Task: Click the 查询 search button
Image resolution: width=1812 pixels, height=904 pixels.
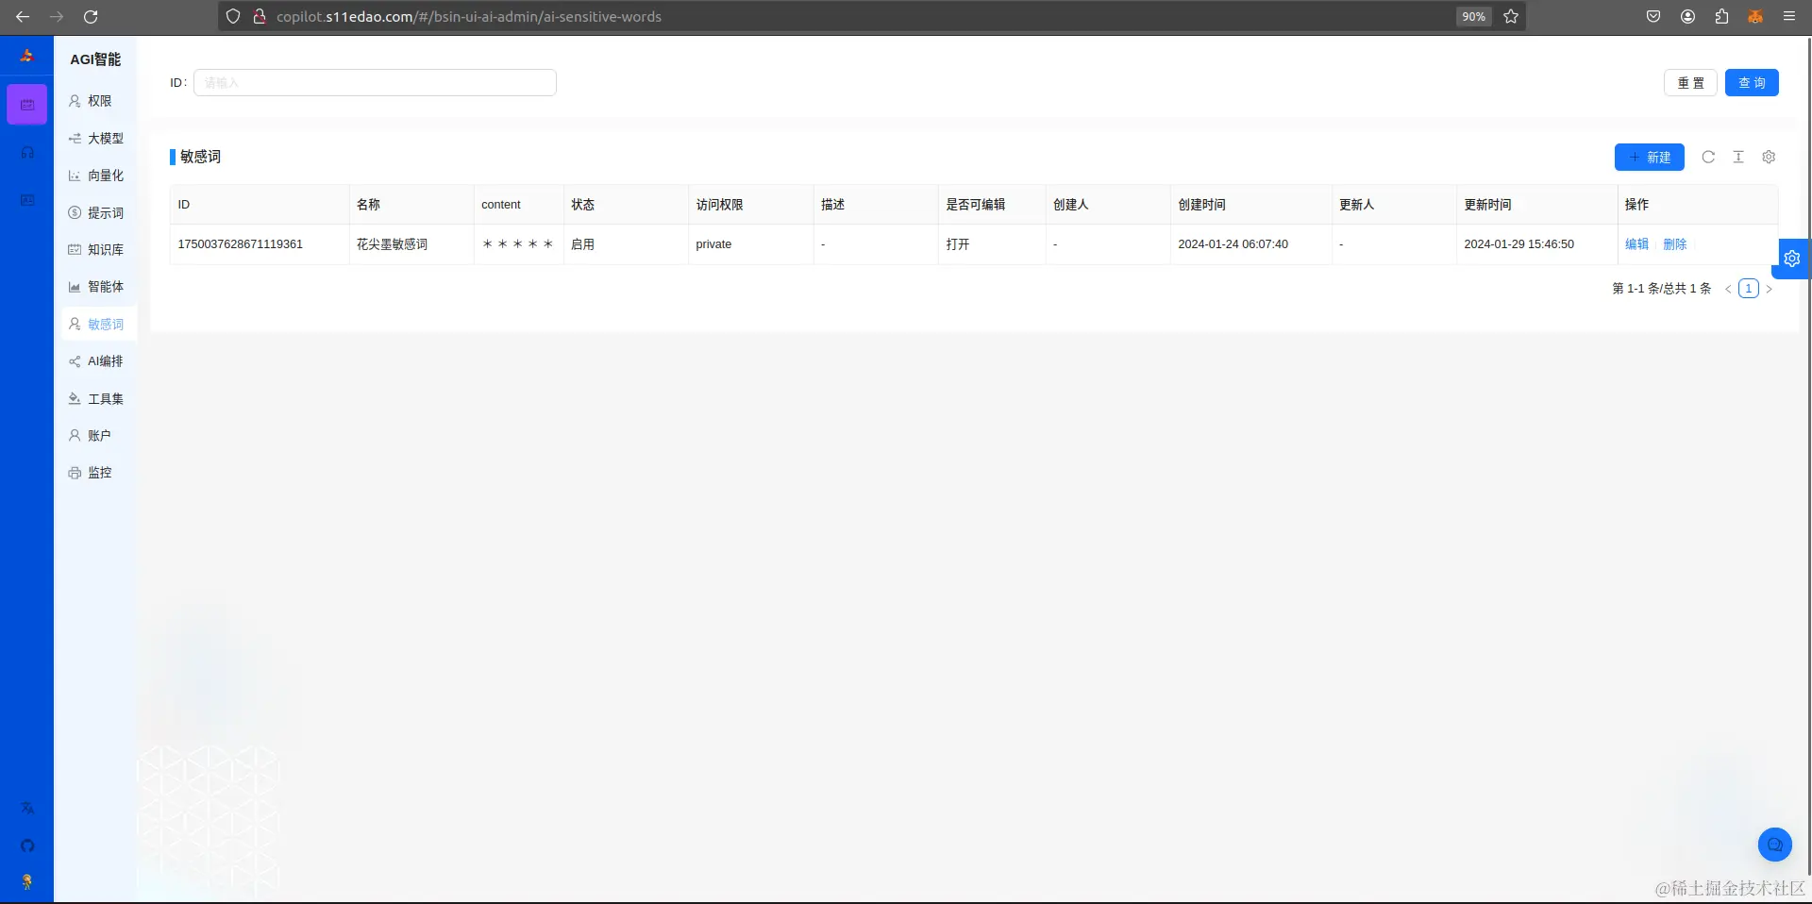Action: pos(1752,83)
